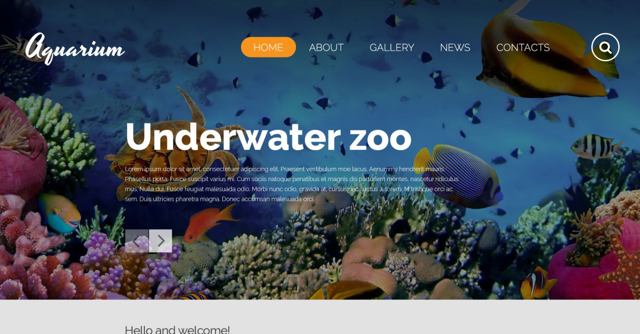Open the ABOUT page
Image resolution: width=640 pixels, height=334 pixels.
coord(326,47)
